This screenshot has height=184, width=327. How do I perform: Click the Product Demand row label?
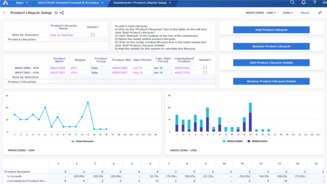17,172
